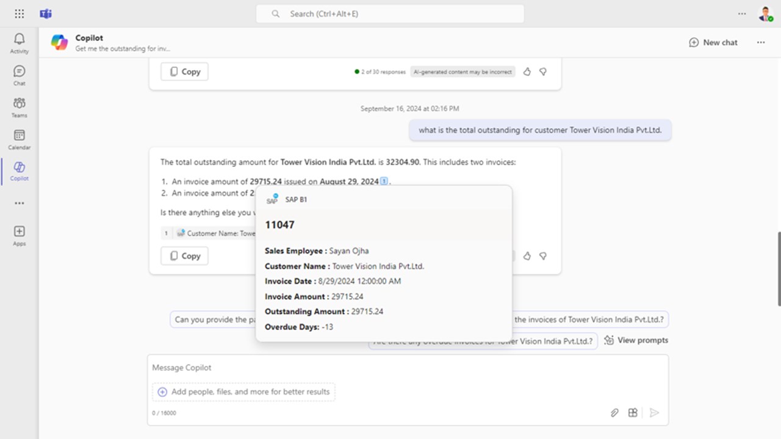Screen dimensions: 781x439
Task: Click the vertical chat scrollbar
Action: (x=778, y=268)
